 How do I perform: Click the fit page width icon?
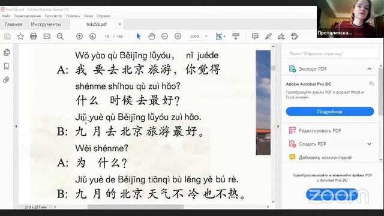(218, 37)
